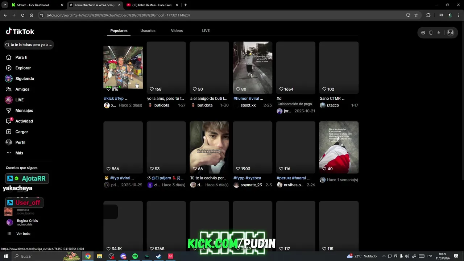Switch to Usuarios tab

(x=148, y=31)
